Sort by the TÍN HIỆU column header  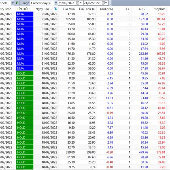pyautogui.click(x=23, y=9)
